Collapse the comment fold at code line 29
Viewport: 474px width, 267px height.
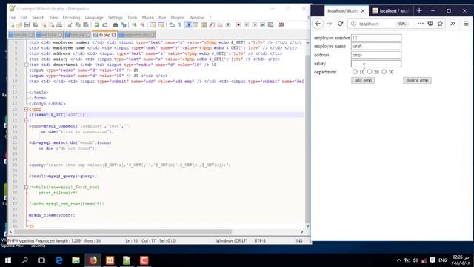tap(27, 187)
